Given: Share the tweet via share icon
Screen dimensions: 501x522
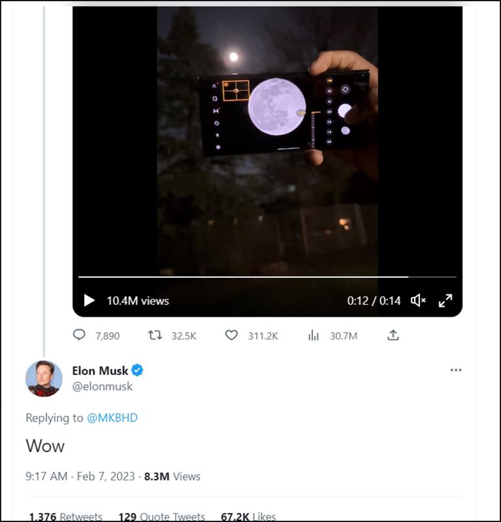Looking at the screenshot, I should (393, 335).
